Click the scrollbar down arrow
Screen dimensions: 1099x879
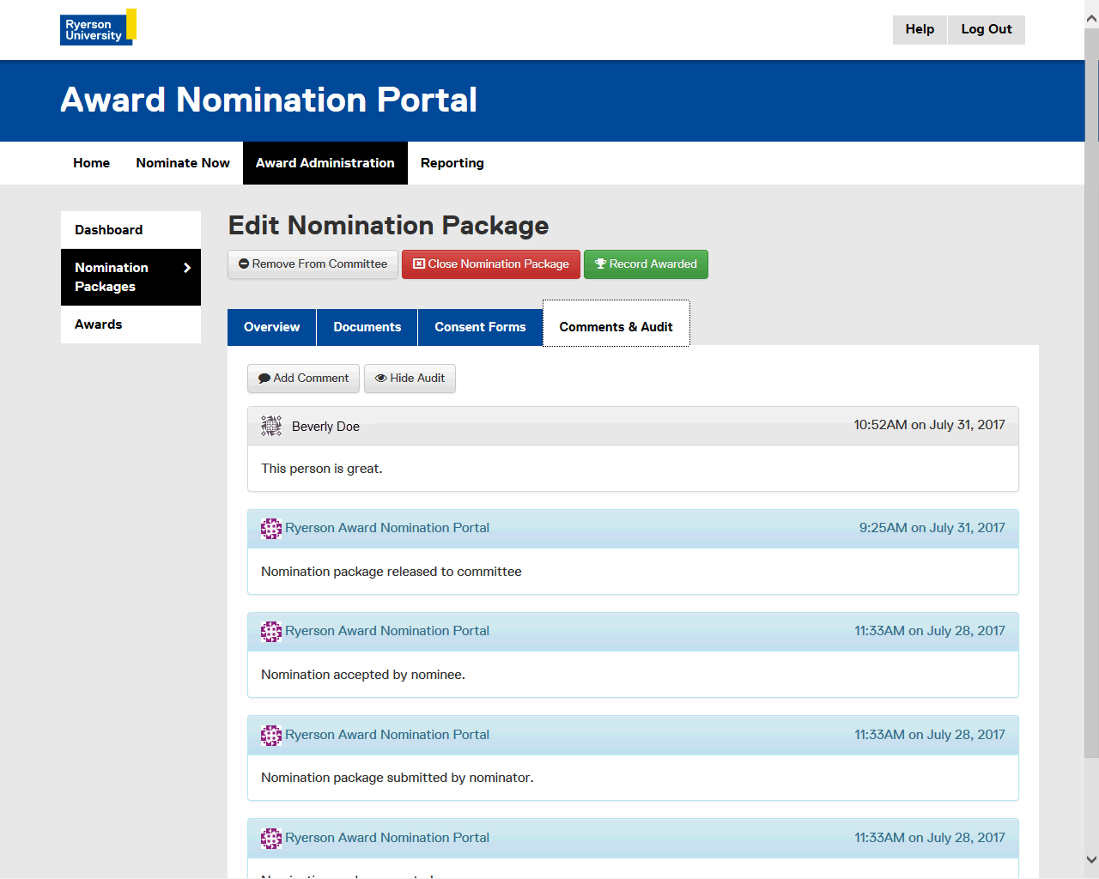[x=1091, y=859]
